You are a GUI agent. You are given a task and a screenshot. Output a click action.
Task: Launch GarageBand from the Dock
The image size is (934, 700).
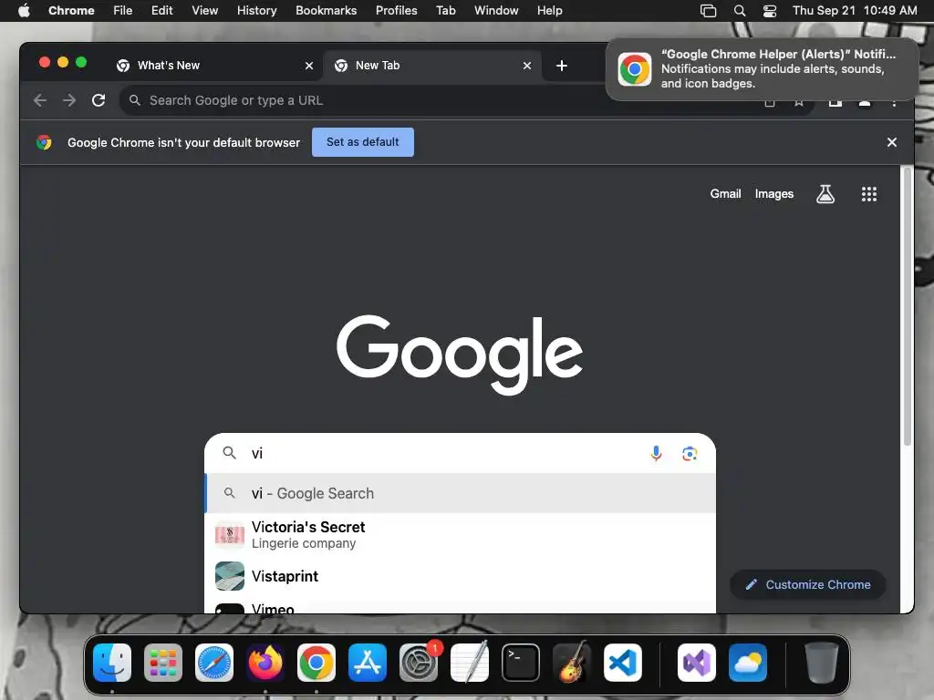[x=572, y=663]
